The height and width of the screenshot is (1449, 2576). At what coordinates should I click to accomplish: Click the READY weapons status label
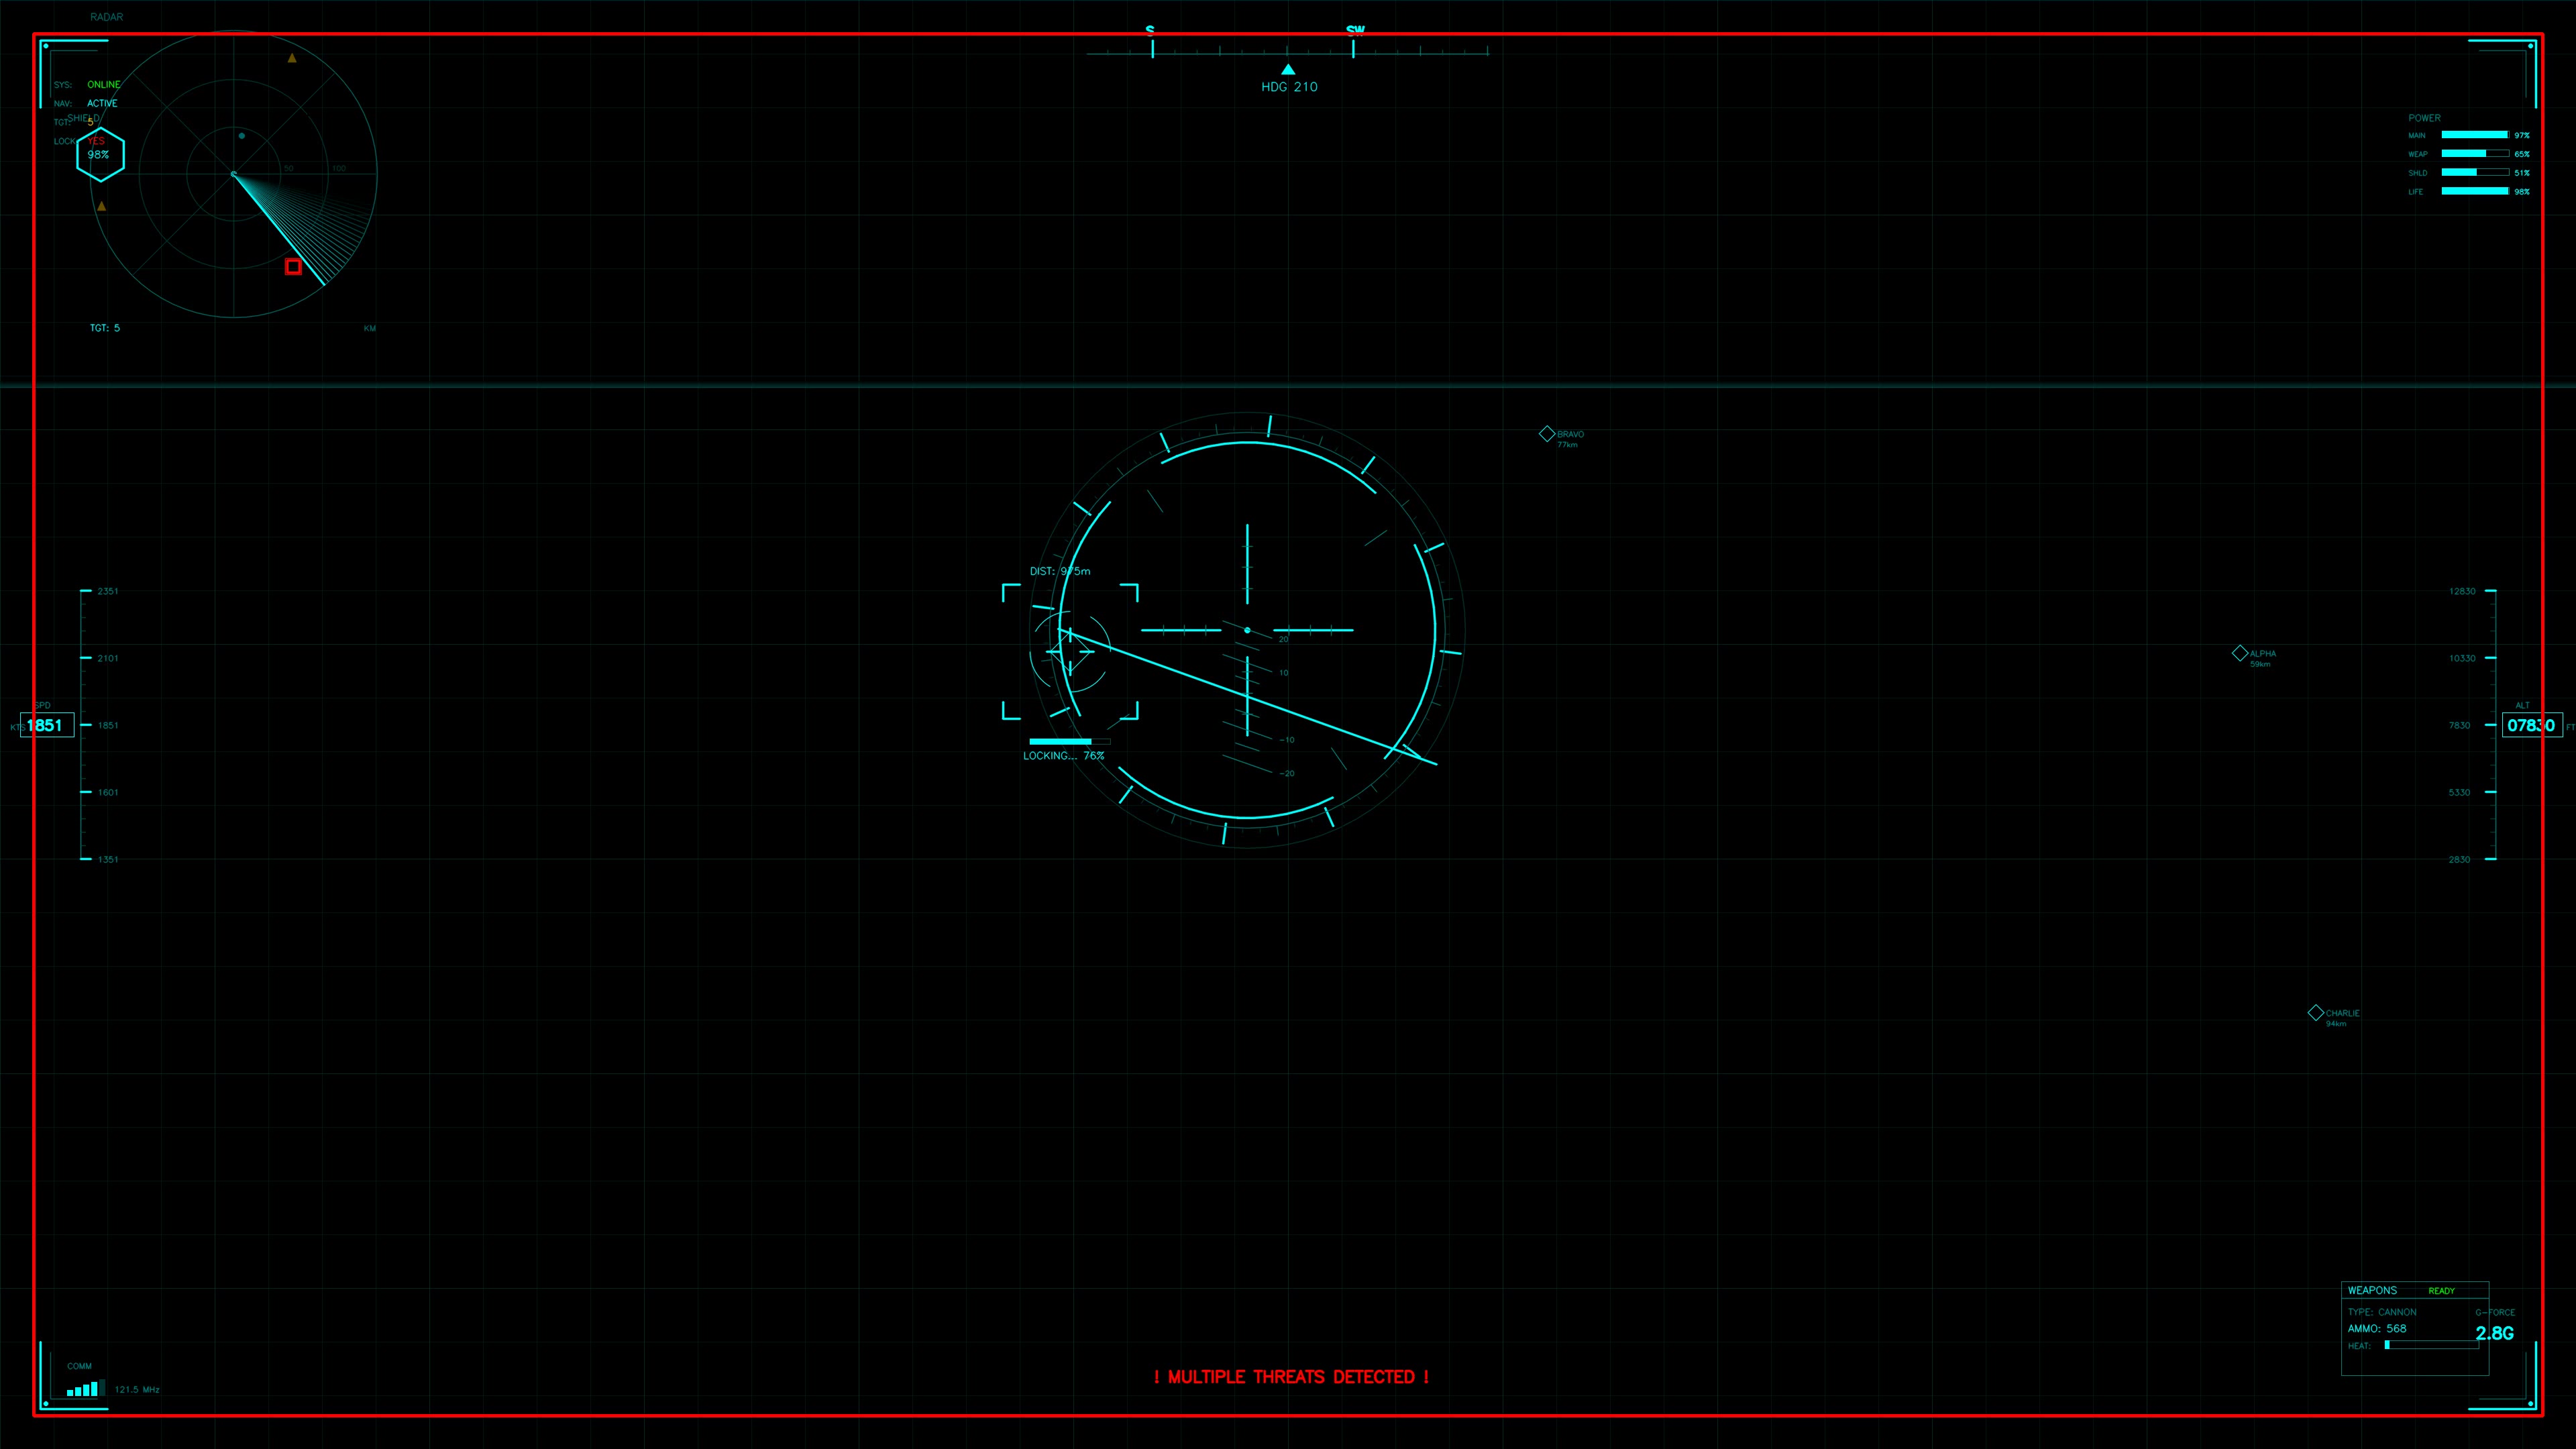2442,1290
